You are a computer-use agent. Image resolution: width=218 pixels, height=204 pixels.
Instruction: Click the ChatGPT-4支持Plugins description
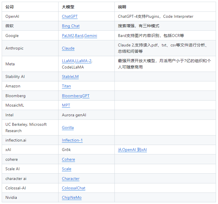(155, 16)
